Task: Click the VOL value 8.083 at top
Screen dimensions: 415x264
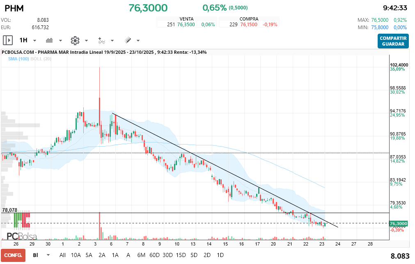Action: (43, 20)
